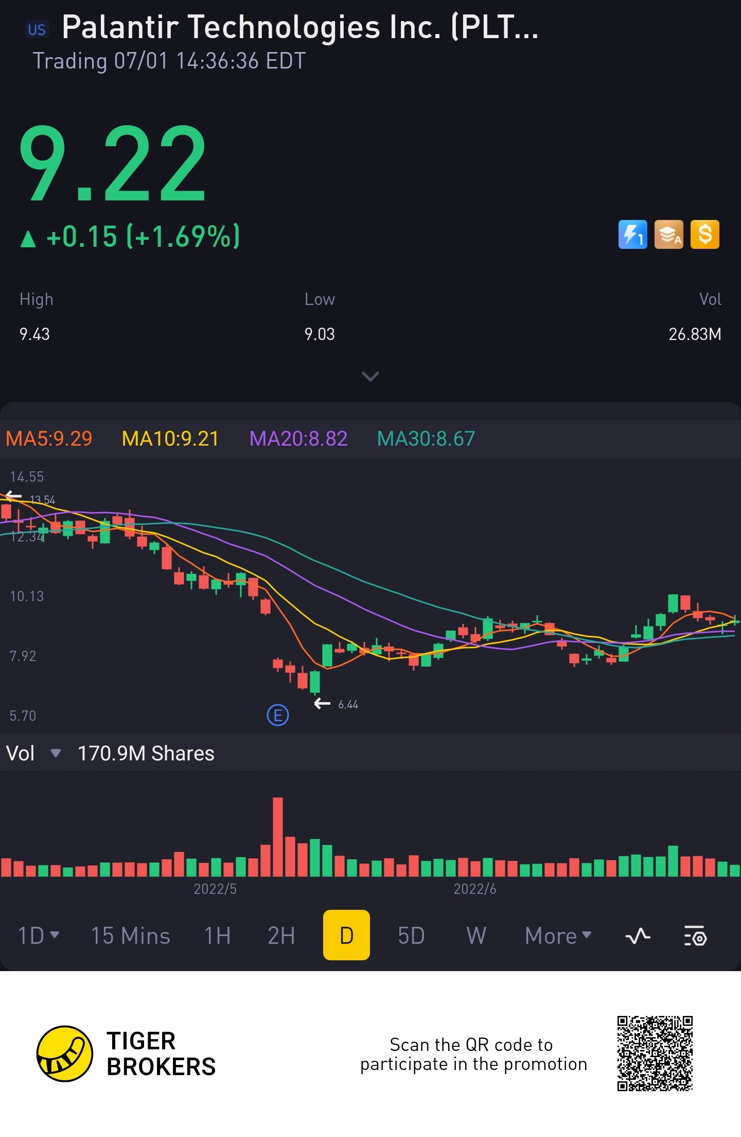Select the D daily chart tab
741x1137 pixels.
point(346,935)
